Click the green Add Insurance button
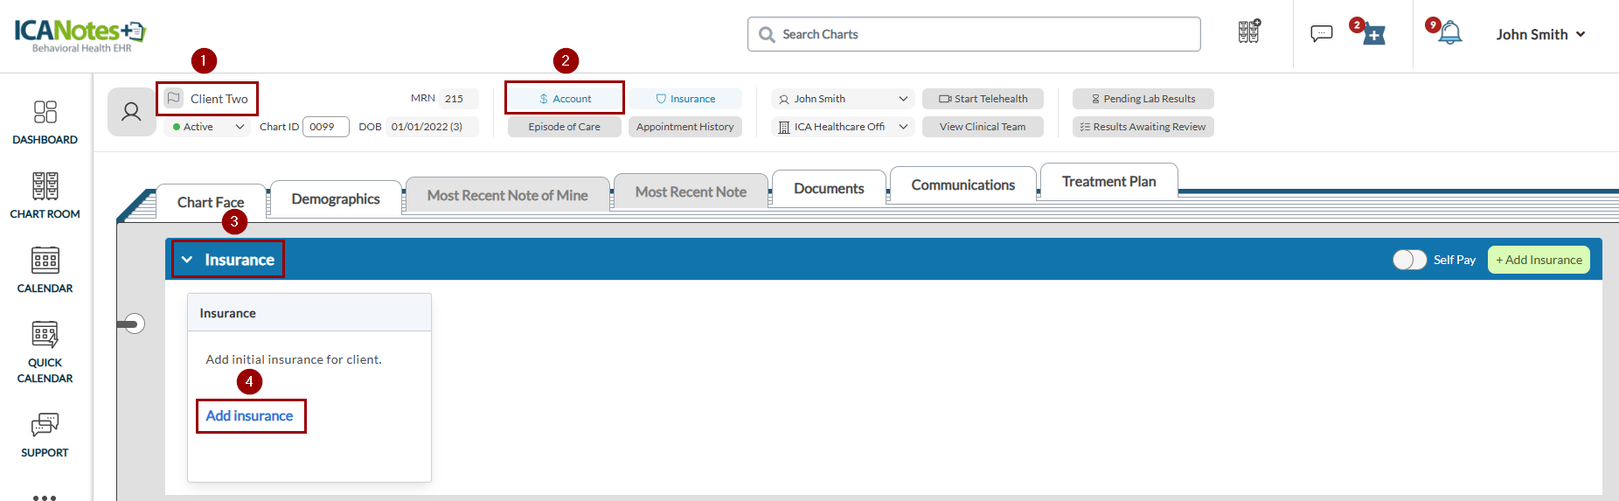The width and height of the screenshot is (1619, 501). pos(1538,260)
